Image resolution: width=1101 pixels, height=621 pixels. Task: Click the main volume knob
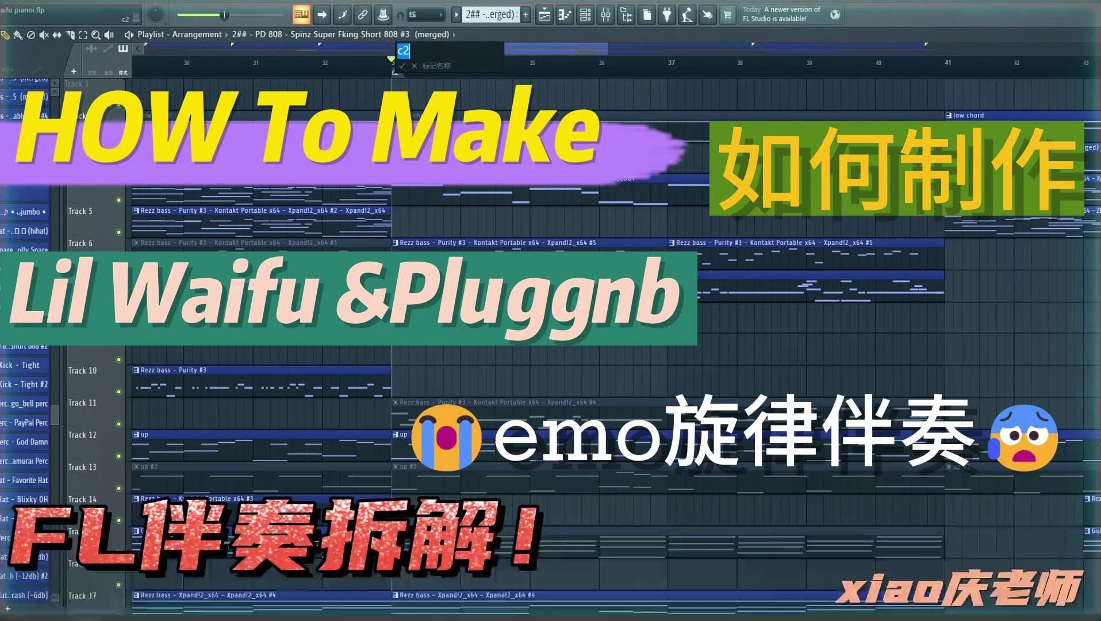click(156, 14)
